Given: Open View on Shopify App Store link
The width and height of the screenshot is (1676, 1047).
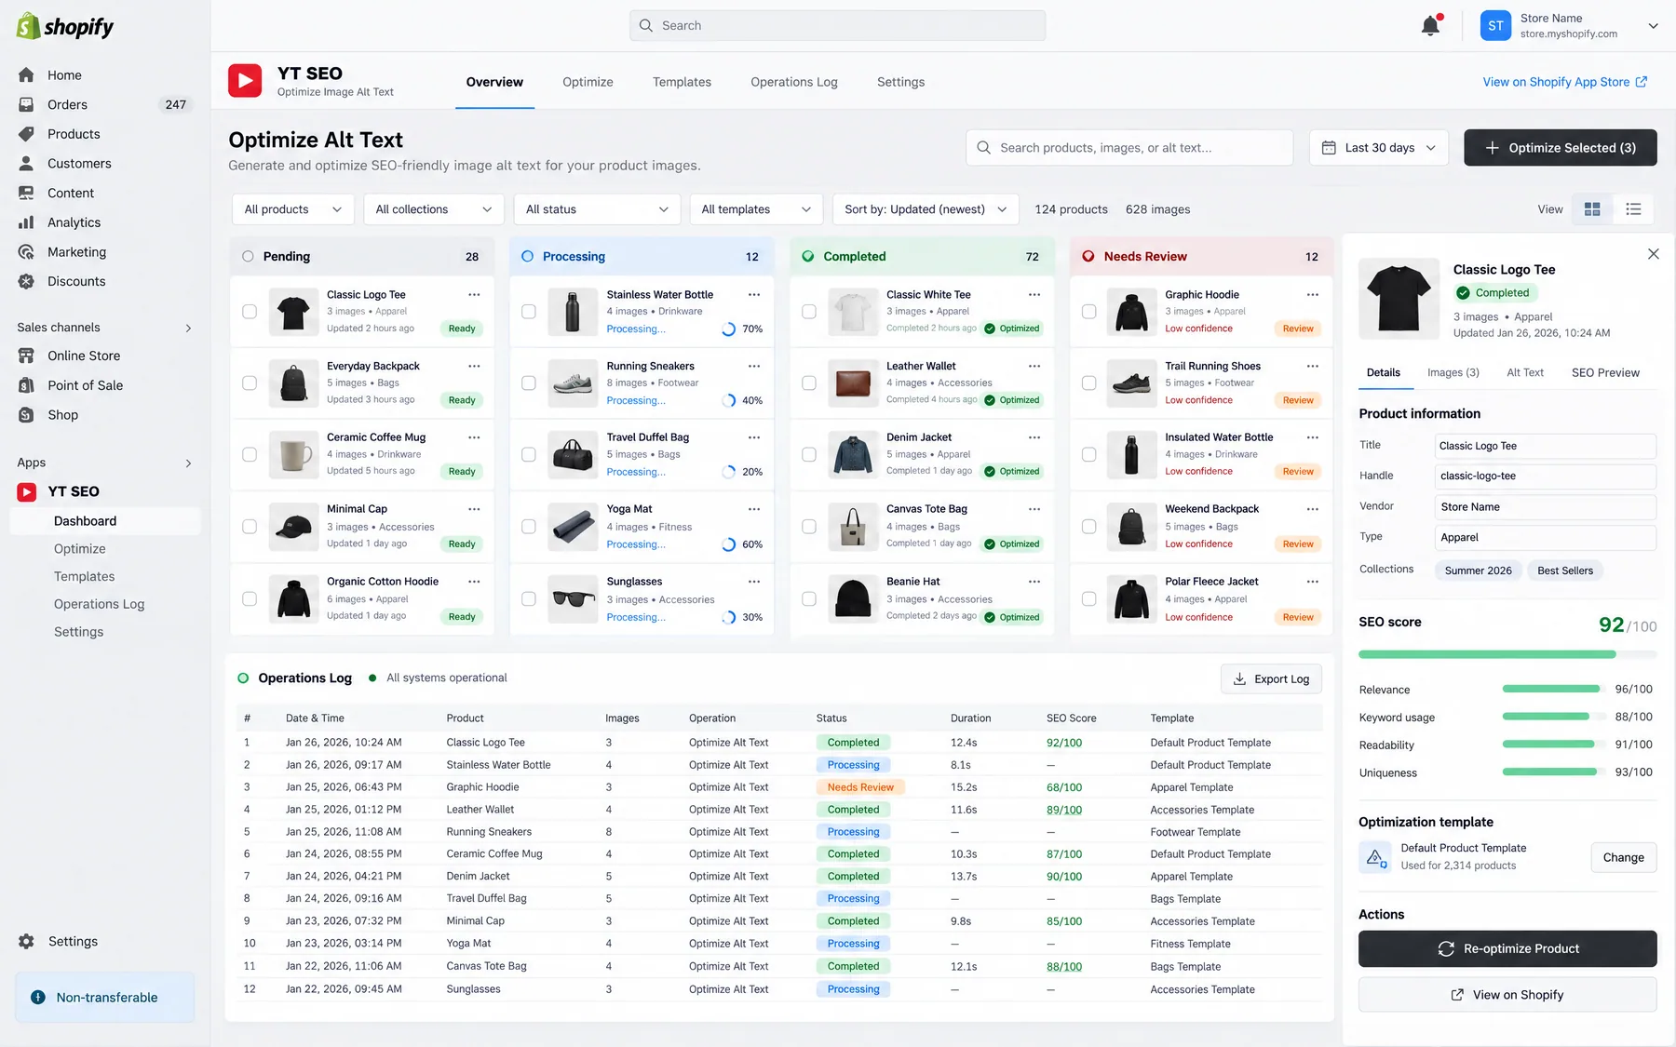Looking at the screenshot, I should tap(1565, 82).
